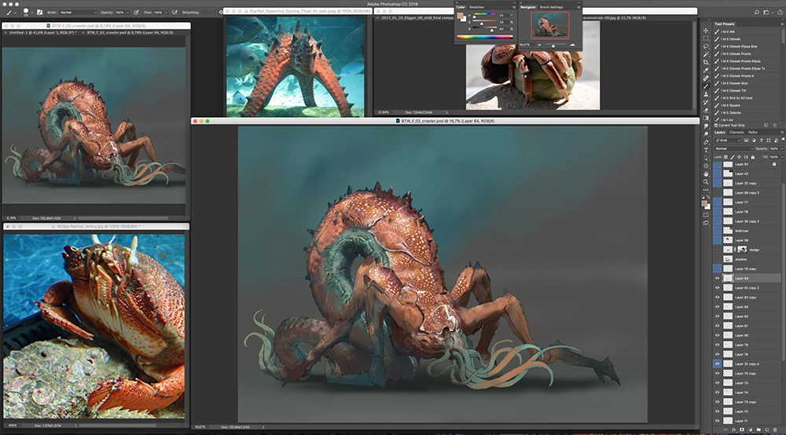
Task: Select the Healing Brush tool
Action: 706,78
